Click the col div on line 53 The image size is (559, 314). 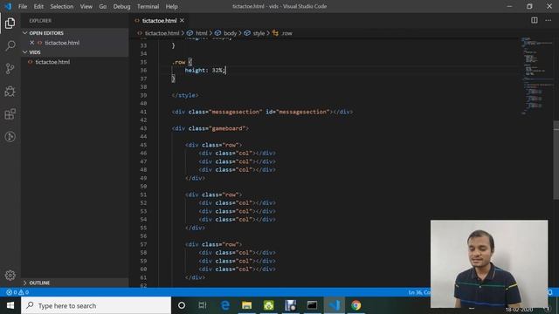tap(237, 211)
